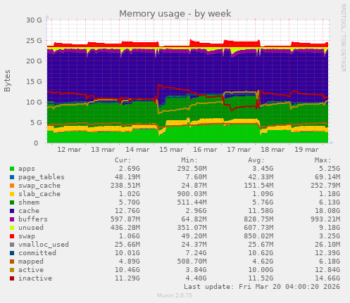Click the active olive legend swatch

[12, 270]
